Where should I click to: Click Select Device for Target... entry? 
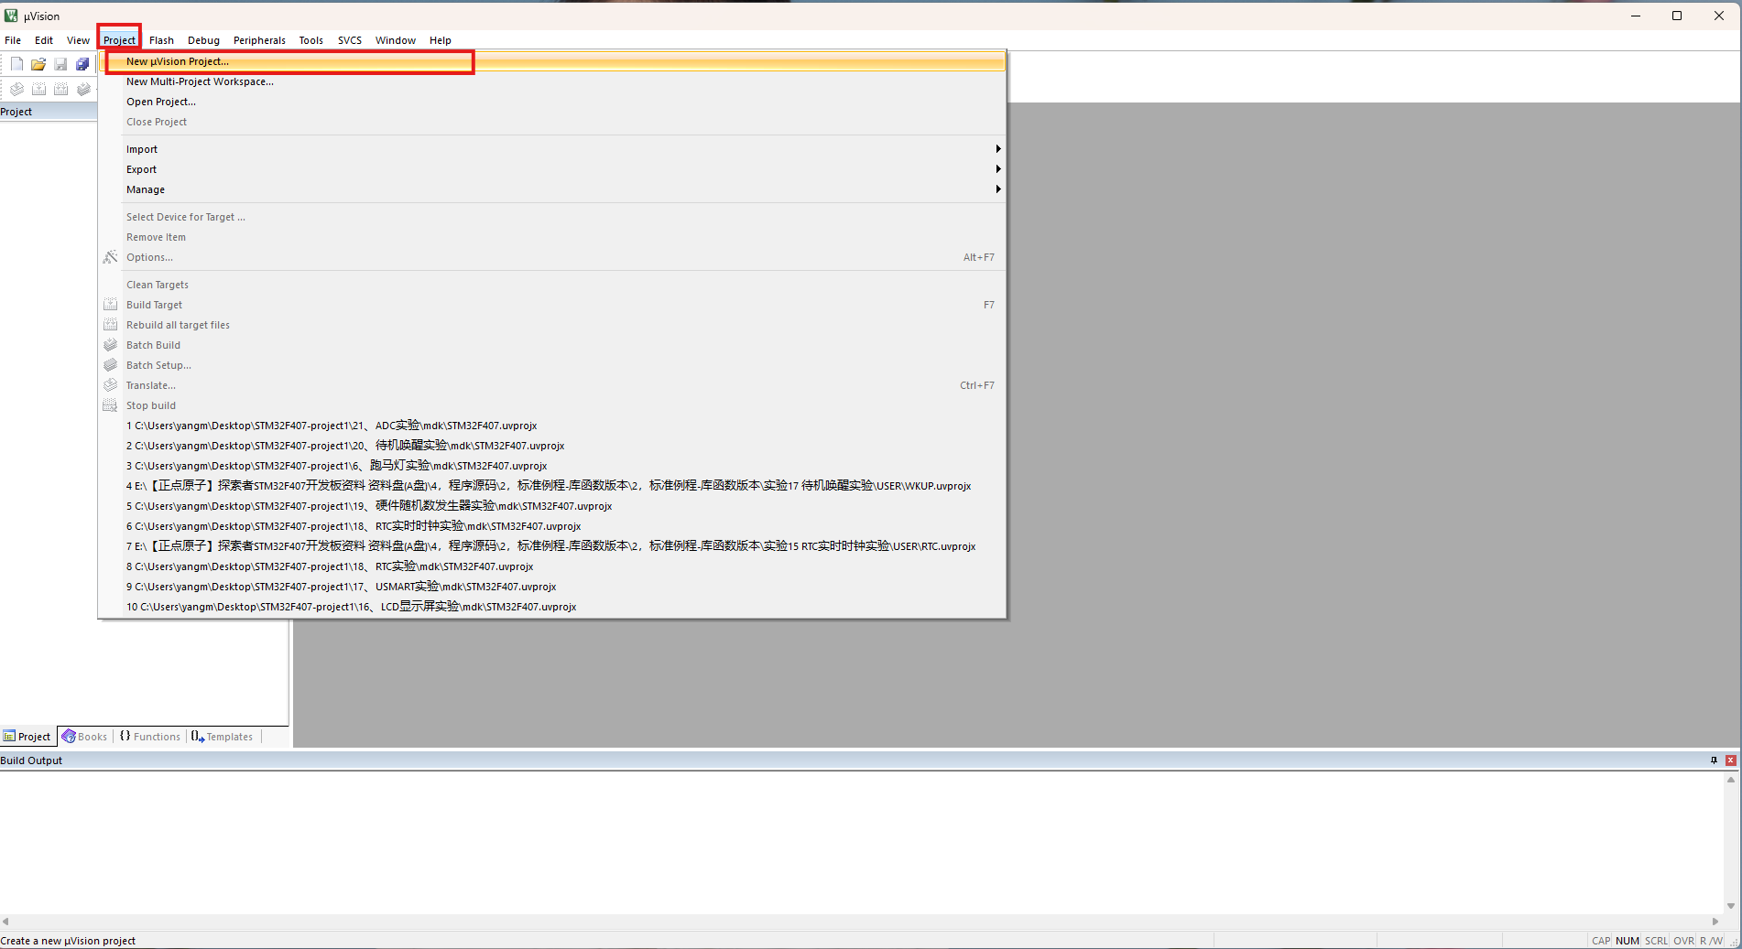[552, 217]
